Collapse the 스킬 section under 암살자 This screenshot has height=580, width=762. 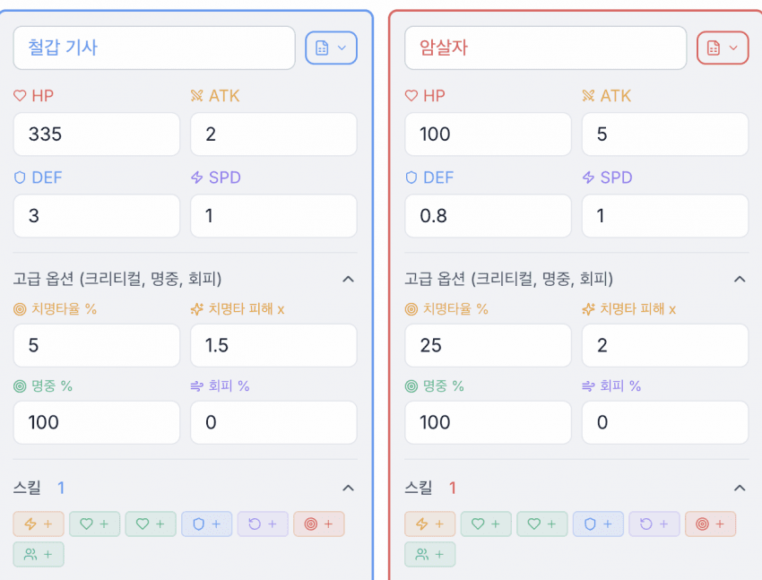coord(740,488)
